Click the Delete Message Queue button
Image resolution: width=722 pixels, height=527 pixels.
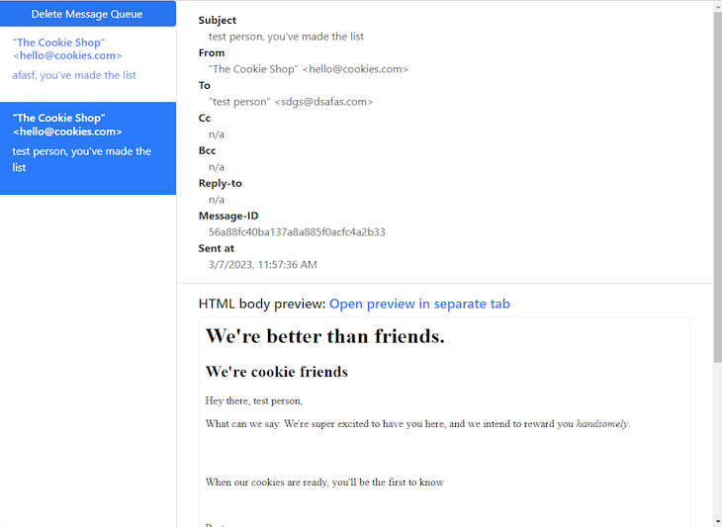[87, 14]
